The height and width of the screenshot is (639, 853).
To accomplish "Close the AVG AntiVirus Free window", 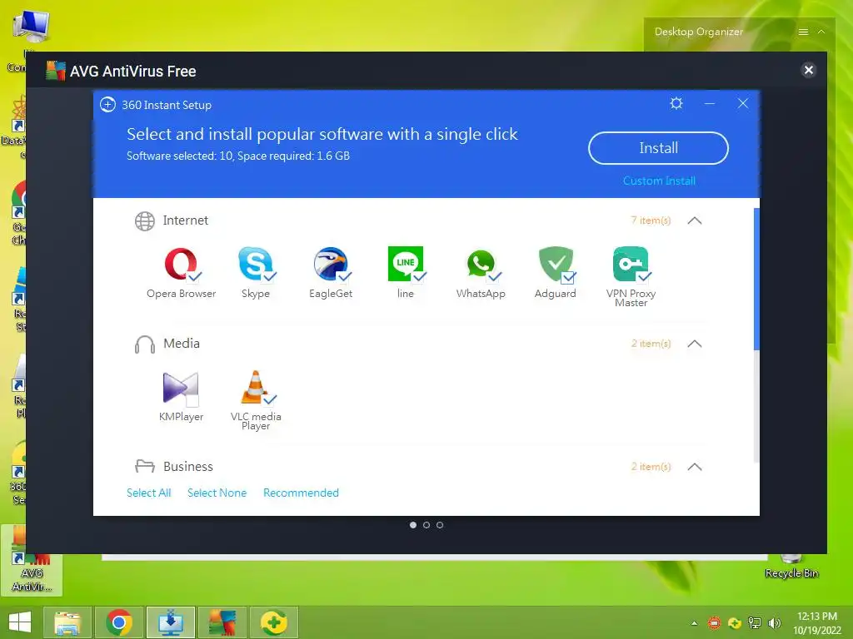I will click(x=808, y=70).
